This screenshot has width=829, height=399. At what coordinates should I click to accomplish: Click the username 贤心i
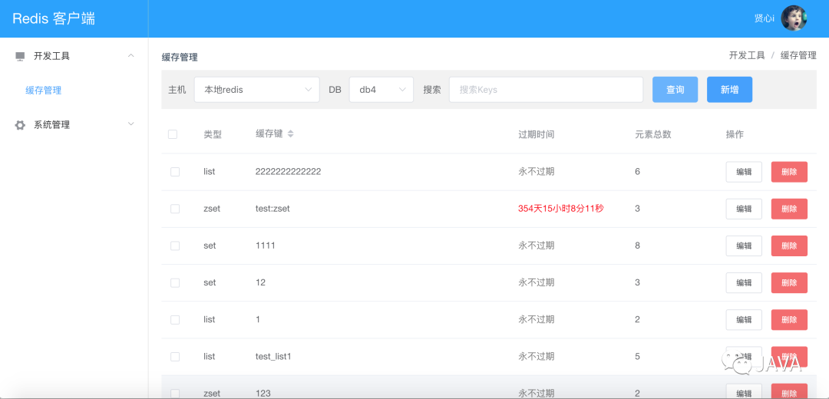click(x=765, y=18)
